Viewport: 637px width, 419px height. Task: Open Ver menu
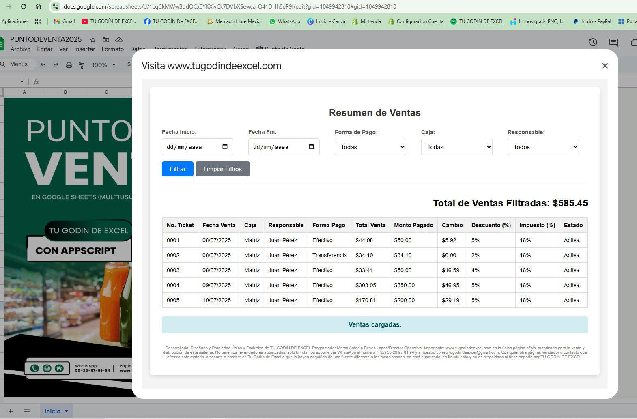tap(63, 49)
